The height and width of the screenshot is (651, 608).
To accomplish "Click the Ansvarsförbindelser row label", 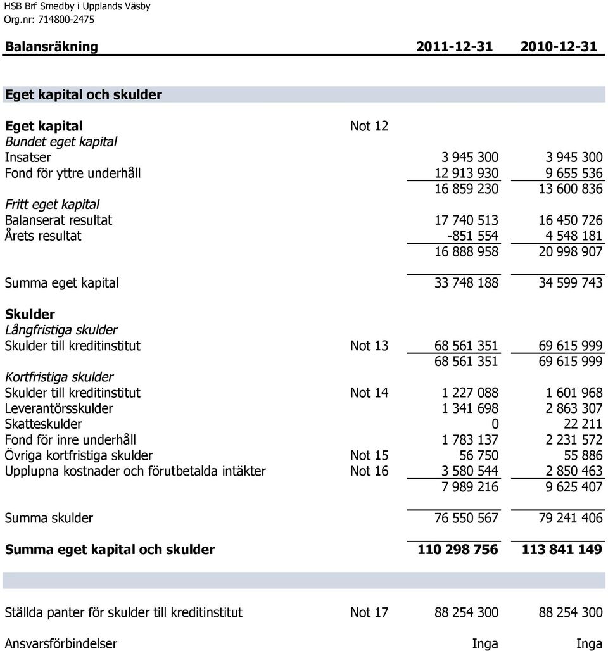I will (x=61, y=643).
